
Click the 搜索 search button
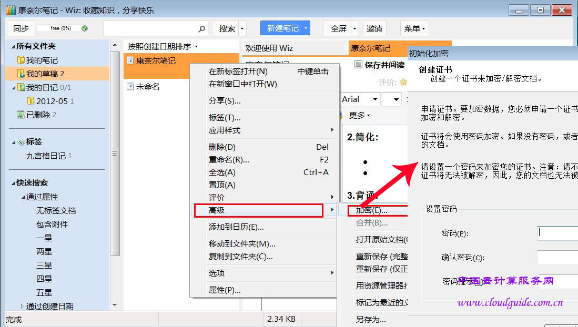[x=227, y=28]
